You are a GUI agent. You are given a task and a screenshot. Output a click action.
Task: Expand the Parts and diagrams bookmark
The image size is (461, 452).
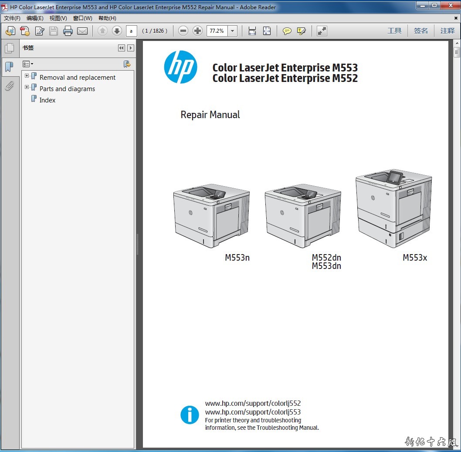point(27,87)
